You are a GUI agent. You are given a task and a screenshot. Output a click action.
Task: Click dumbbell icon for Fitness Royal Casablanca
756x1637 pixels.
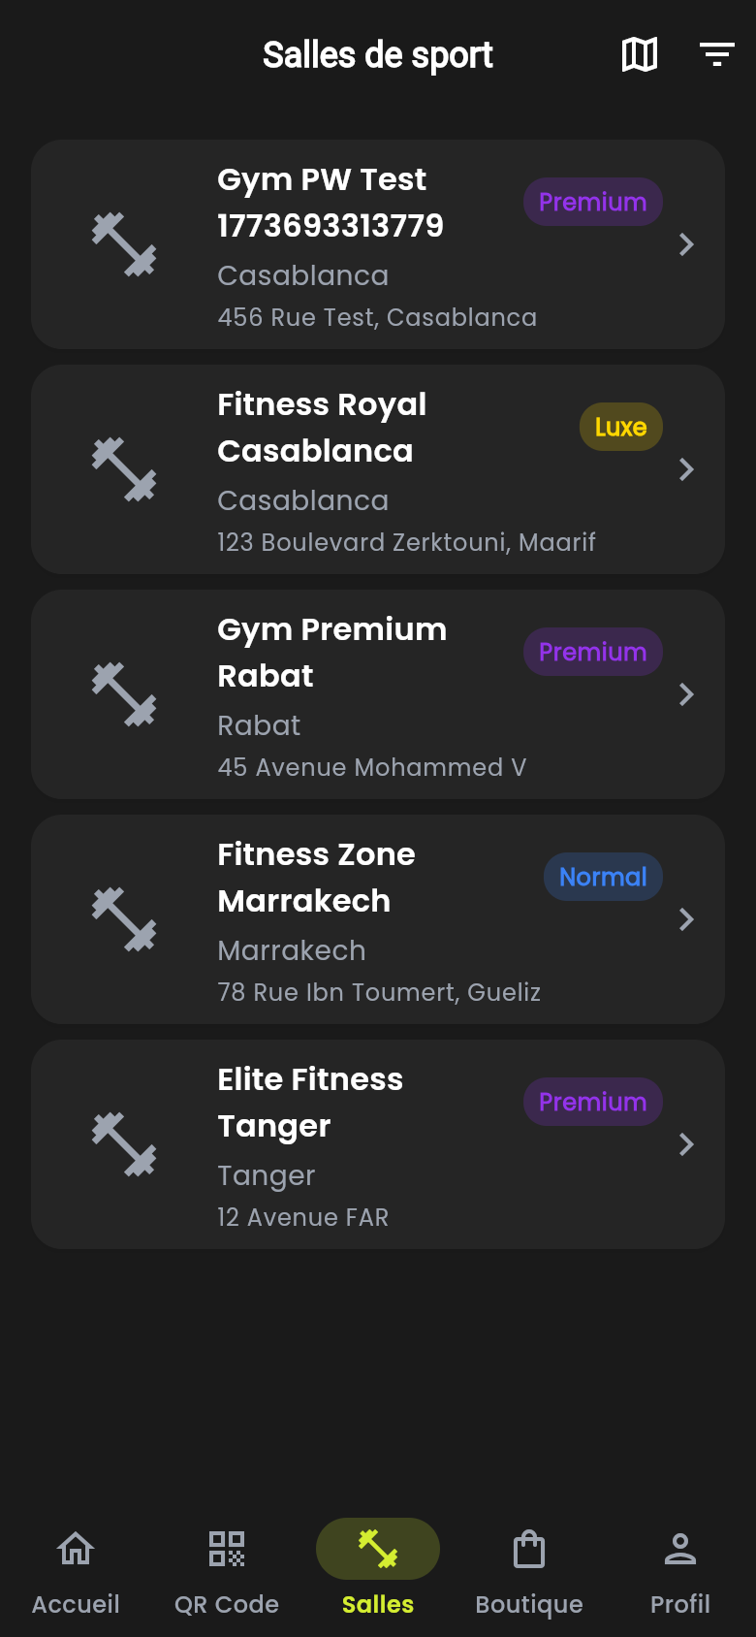point(124,469)
